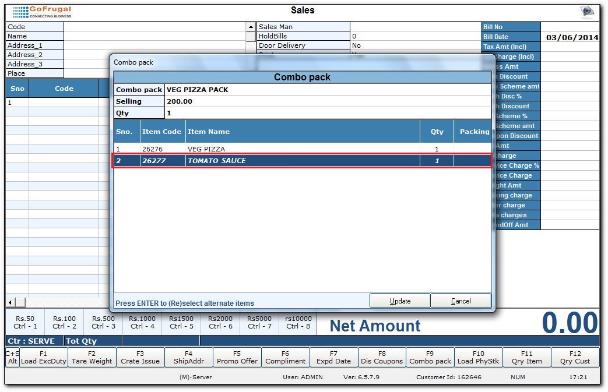Click the Tax Amt (Incl) label
The height and width of the screenshot is (392, 608).
[511, 47]
